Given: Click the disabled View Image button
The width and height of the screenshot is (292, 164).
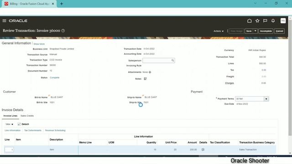Looking at the screenshot, I should (236, 31).
